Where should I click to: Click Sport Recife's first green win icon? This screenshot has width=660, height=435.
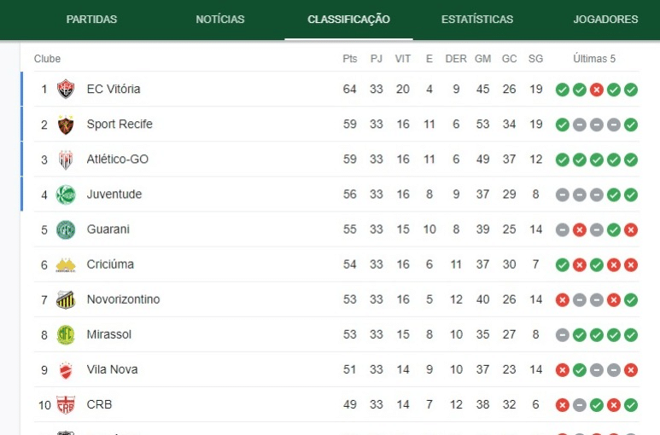coord(562,125)
